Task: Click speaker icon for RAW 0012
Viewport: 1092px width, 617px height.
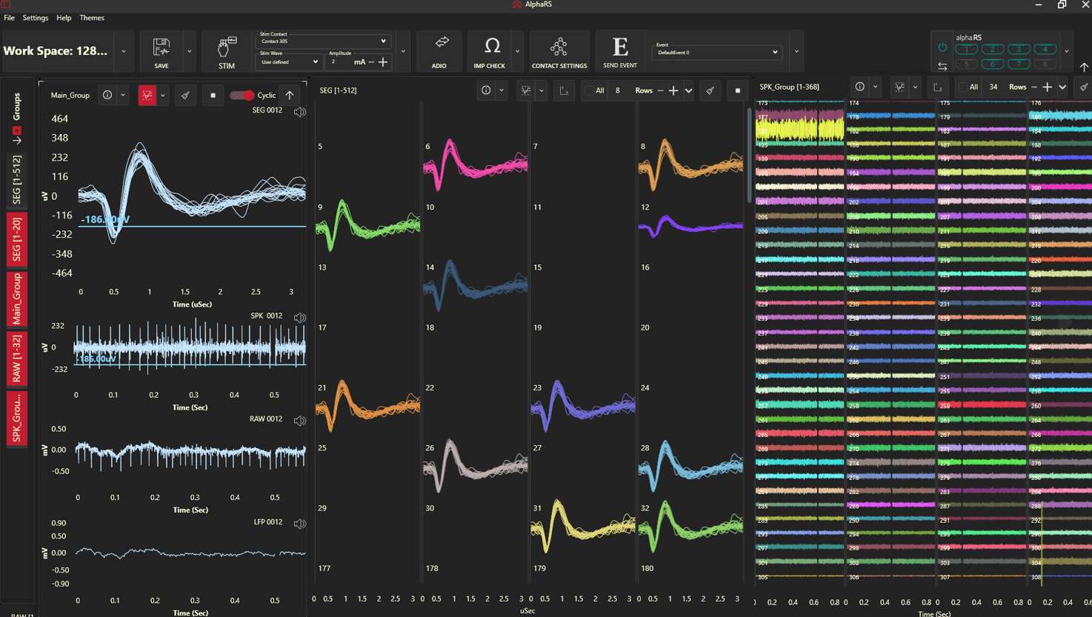Action: click(x=299, y=421)
